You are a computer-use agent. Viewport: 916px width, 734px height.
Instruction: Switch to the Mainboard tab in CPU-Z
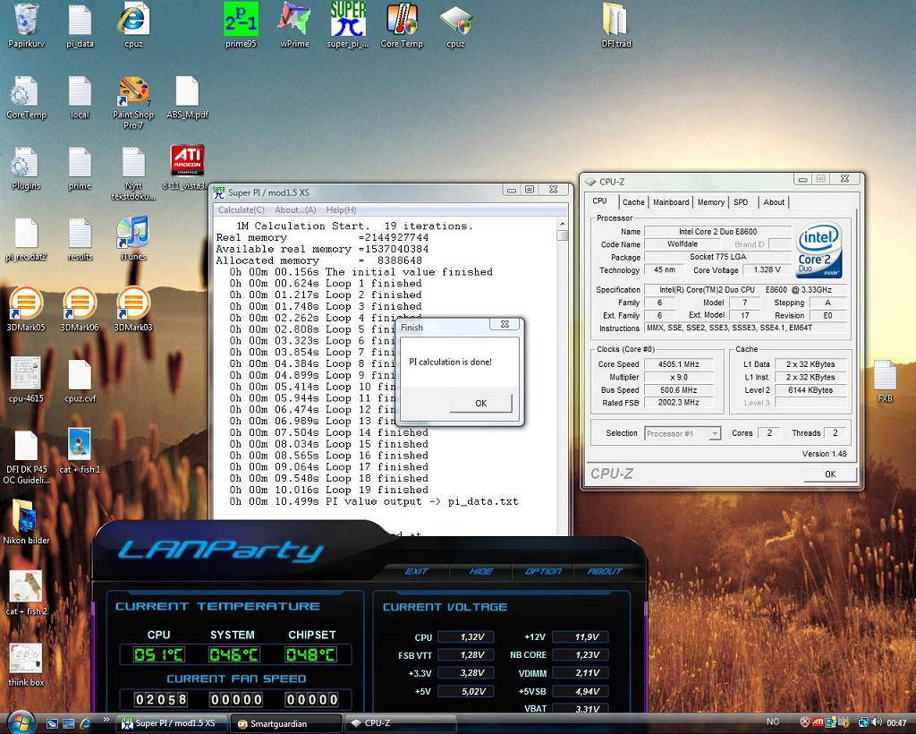coord(671,202)
